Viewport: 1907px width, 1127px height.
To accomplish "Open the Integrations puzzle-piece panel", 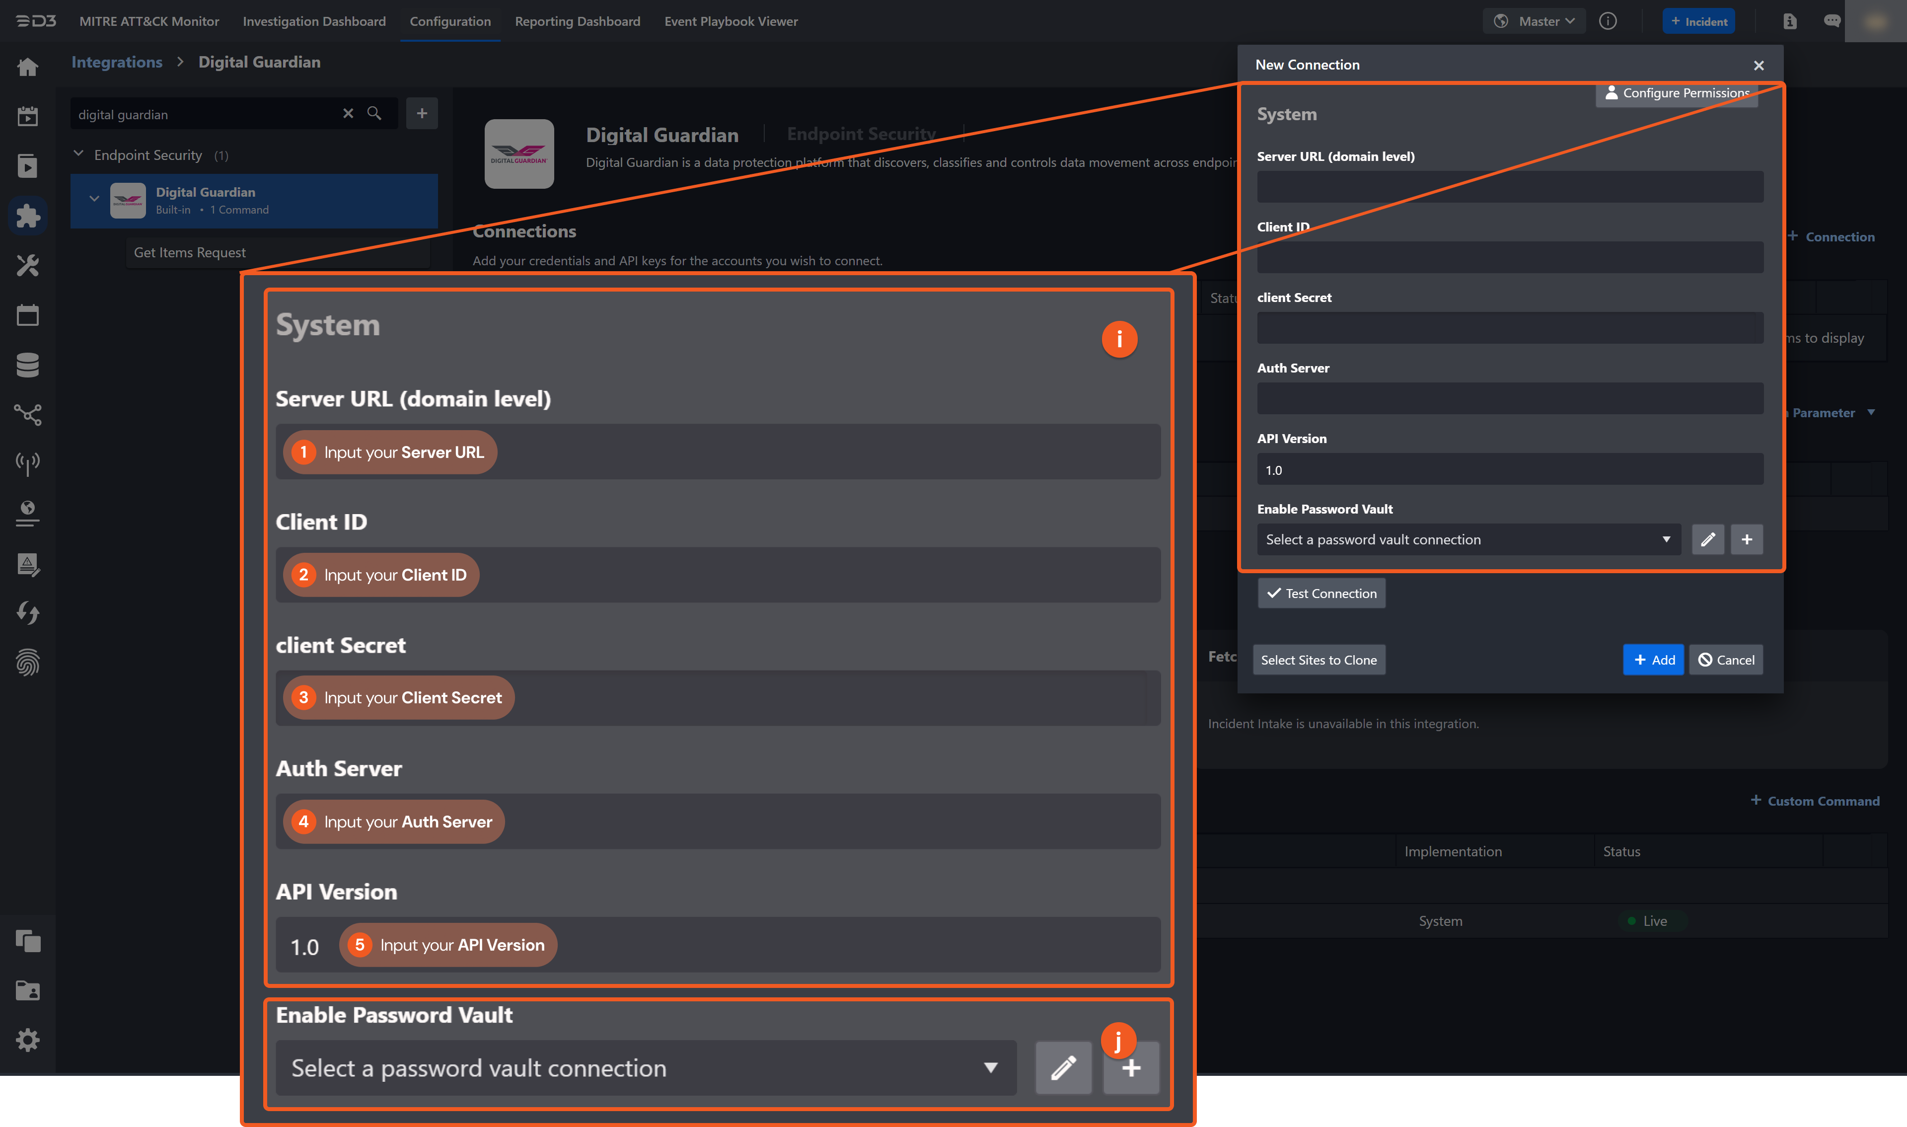I will (28, 216).
